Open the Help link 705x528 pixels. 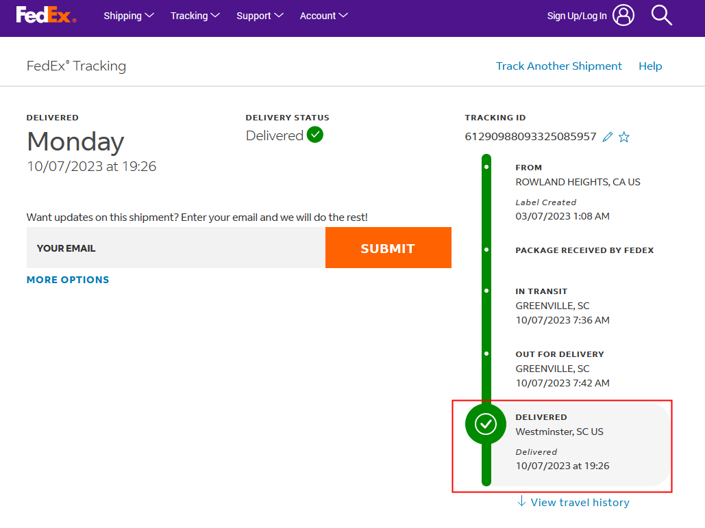pos(650,66)
